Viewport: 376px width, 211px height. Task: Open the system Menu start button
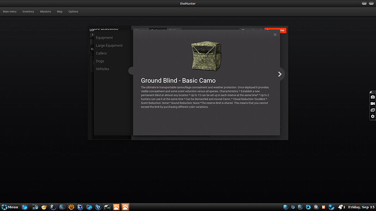coord(10,207)
